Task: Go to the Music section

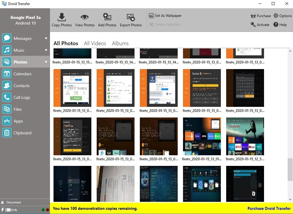Action: [x=25, y=50]
